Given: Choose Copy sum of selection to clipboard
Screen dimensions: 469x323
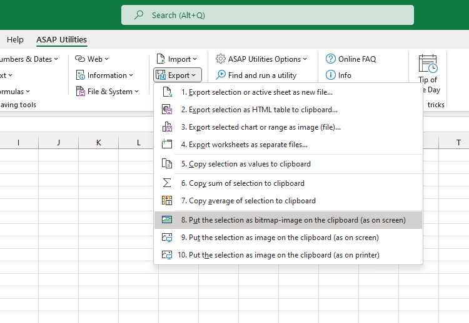Looking at the screenshot, I should point(288,183).
